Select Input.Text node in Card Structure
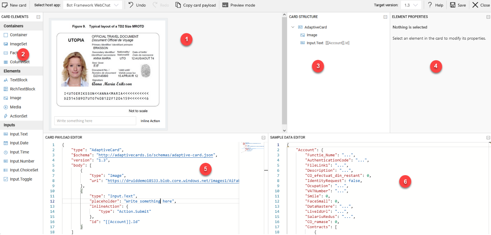 point(315,43)
